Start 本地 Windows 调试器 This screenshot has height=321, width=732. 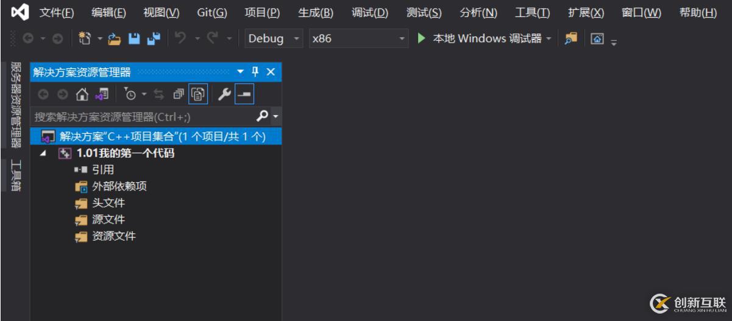480,38
